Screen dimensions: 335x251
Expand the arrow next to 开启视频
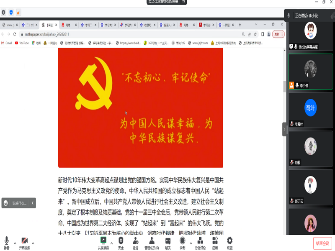(x=33, y=243)
